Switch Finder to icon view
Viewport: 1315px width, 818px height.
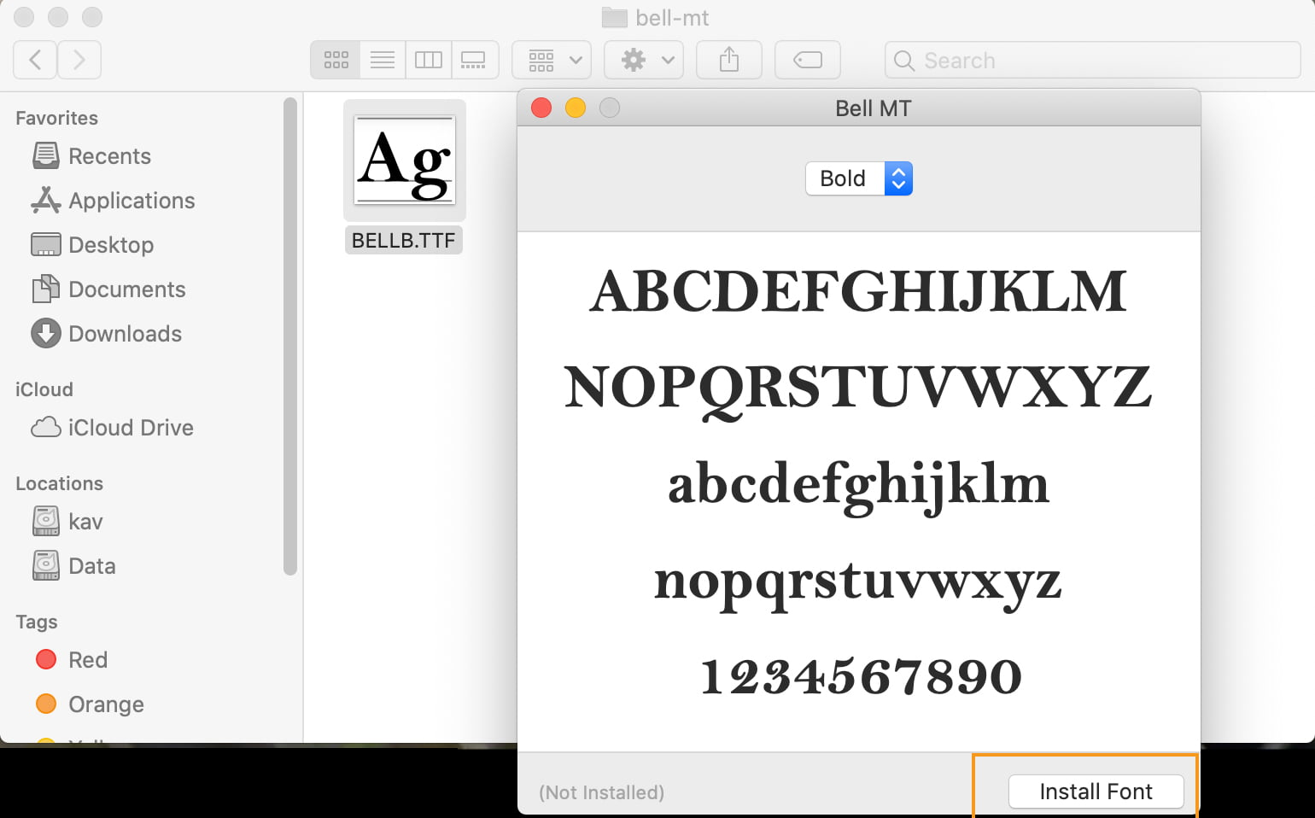336,60
